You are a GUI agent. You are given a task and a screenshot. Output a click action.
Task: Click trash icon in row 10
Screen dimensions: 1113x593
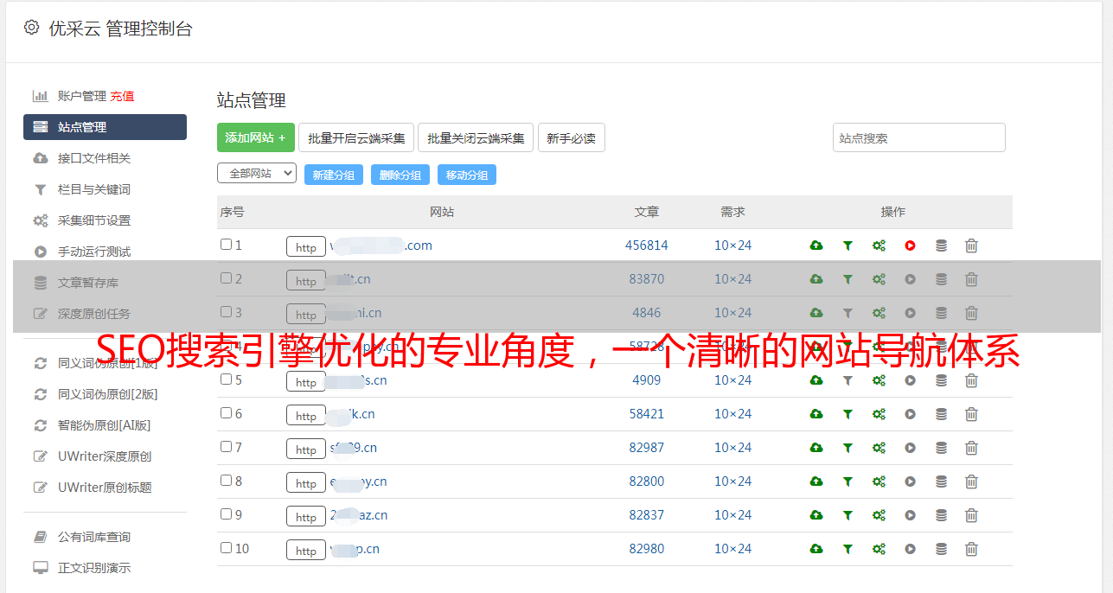coord(971,549)
